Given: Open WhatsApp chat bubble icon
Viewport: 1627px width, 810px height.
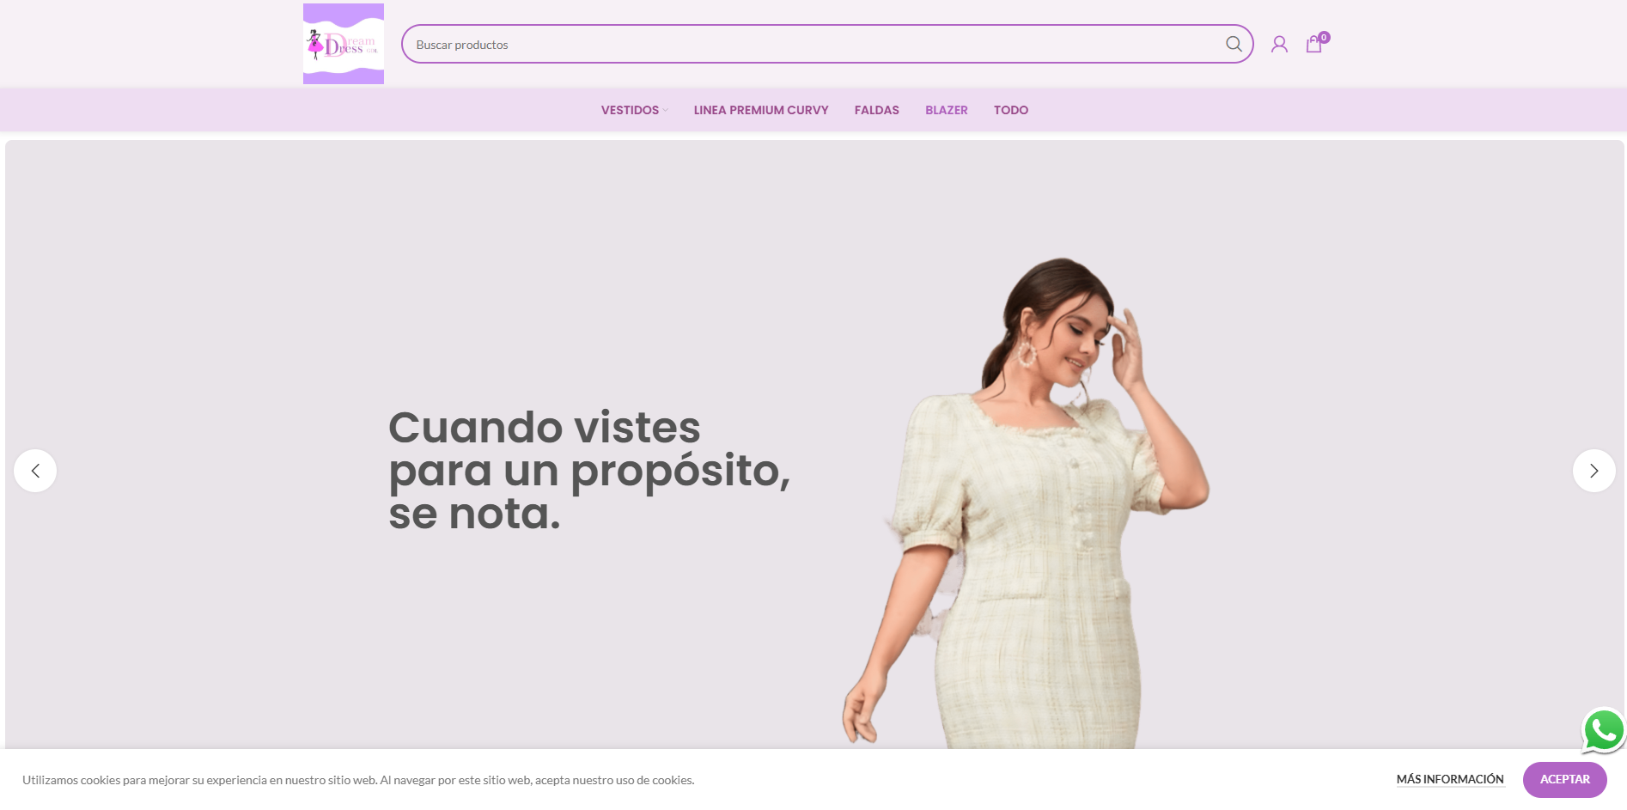Looking at the screenshot, I should coord(1603,731).
